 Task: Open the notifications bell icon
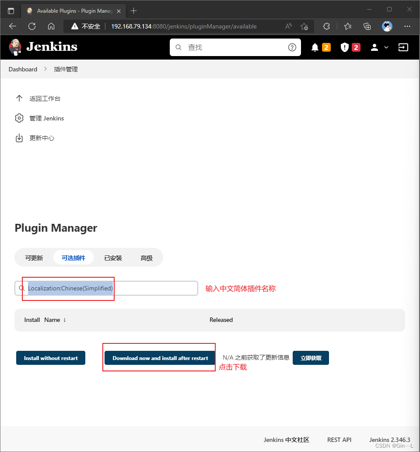coord(315,47)
